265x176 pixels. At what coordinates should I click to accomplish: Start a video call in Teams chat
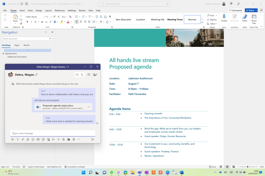click(x=77, y=75)
